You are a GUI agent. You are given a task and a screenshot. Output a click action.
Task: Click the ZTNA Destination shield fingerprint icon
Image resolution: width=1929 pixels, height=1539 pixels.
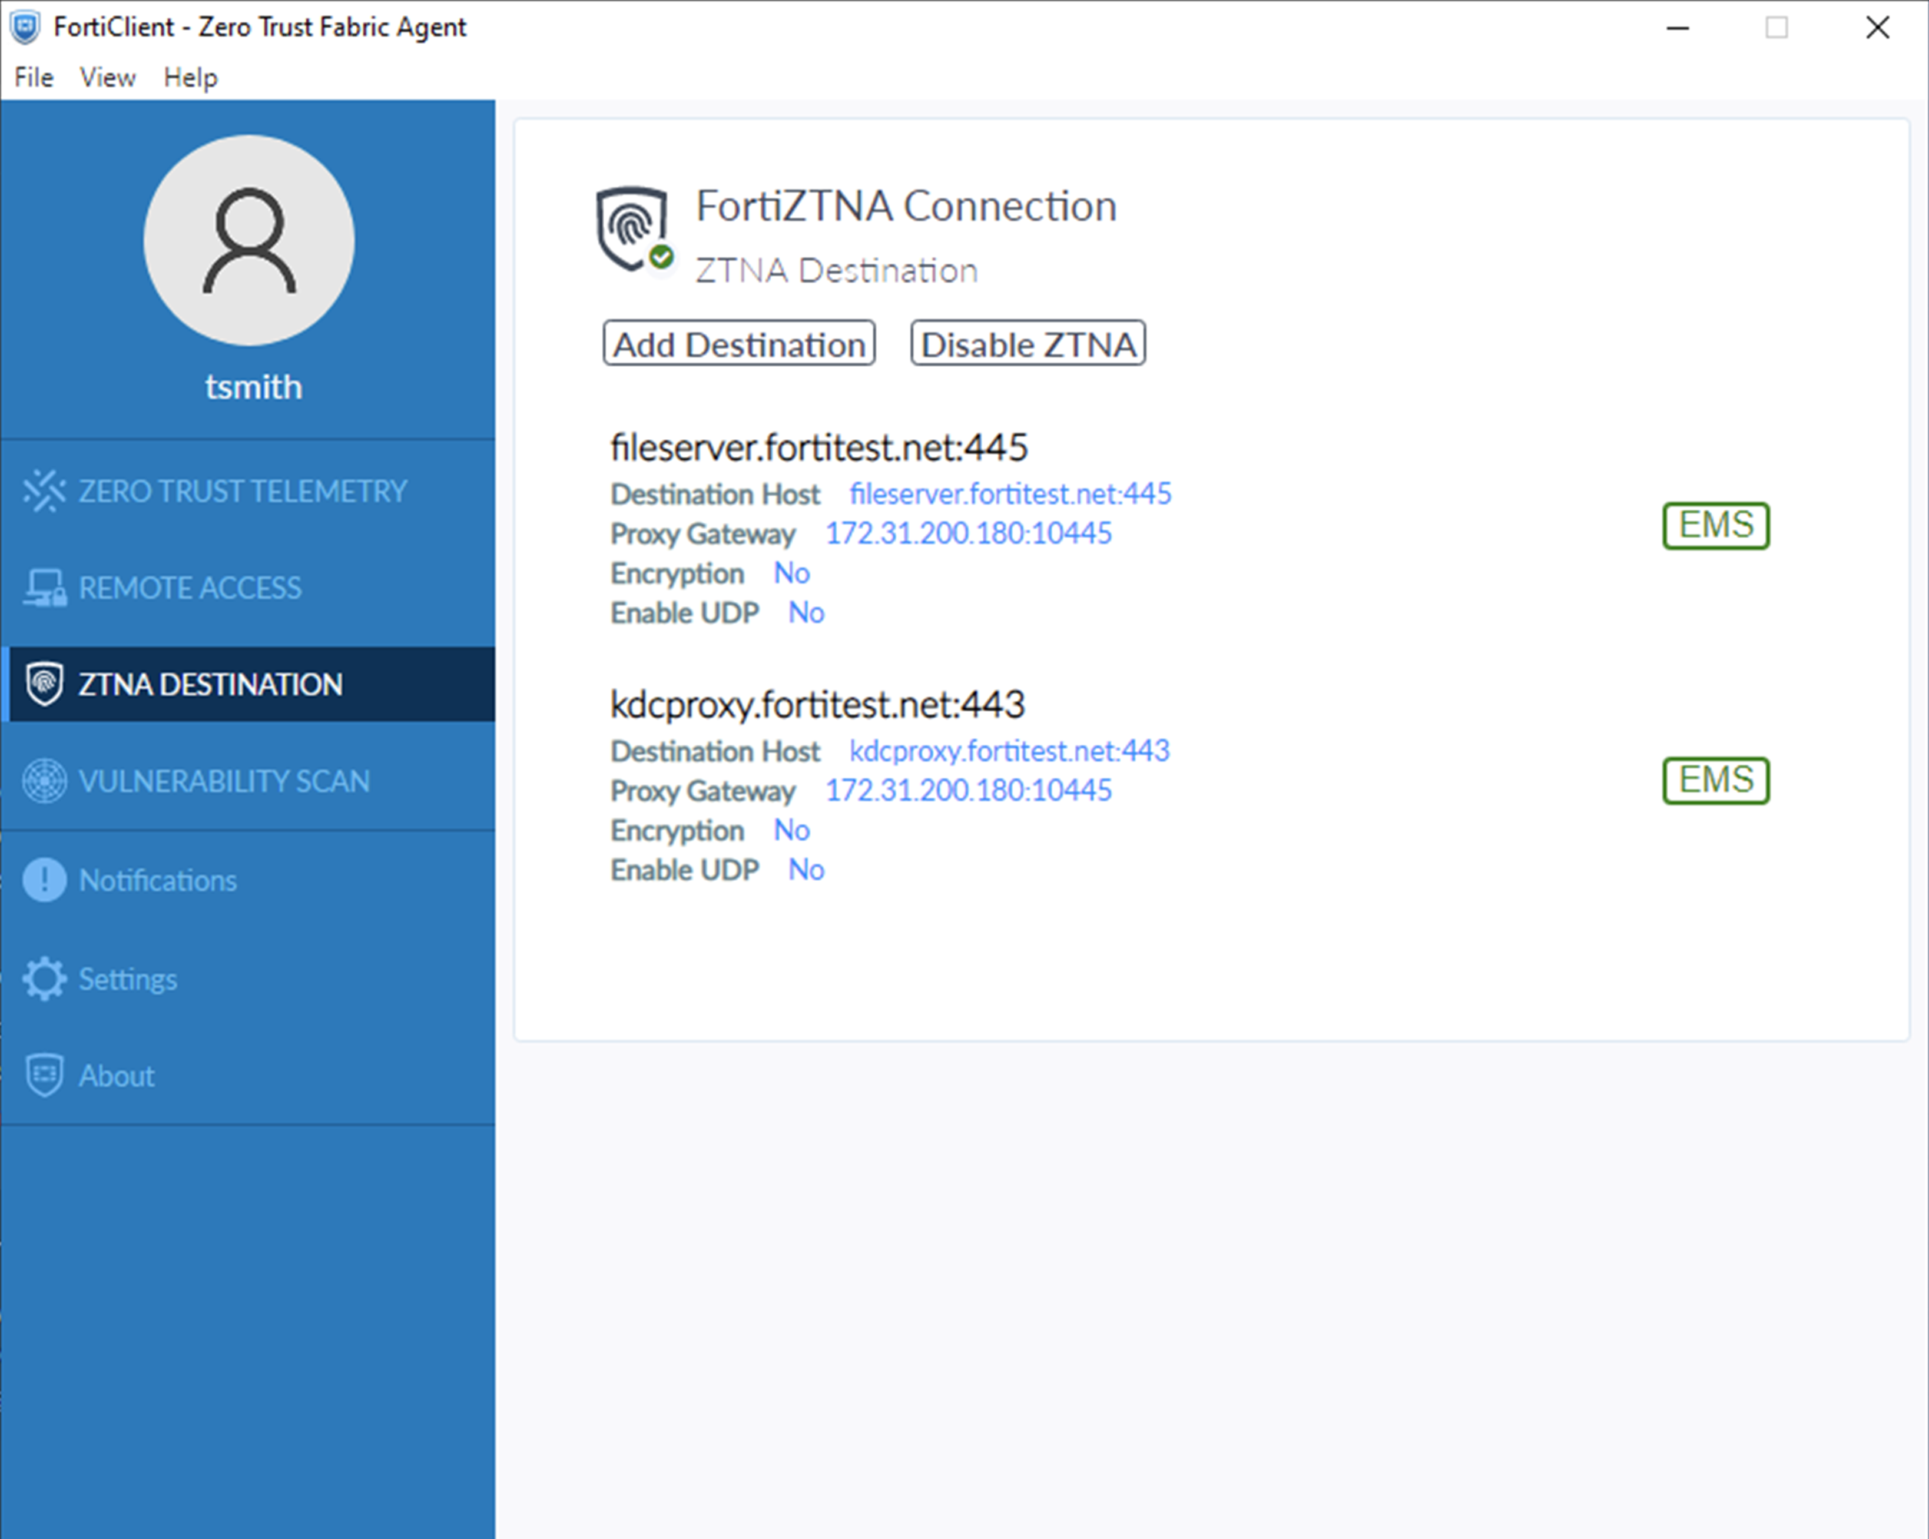click(44, 685)
